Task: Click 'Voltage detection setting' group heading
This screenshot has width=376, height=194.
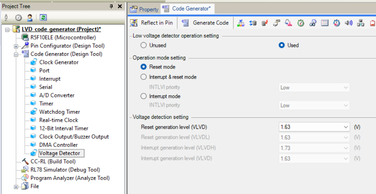Action: point(161,117)
